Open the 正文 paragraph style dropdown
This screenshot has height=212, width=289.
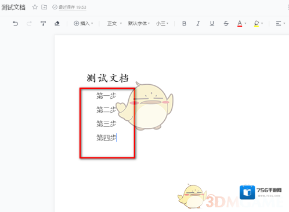click(114, 23)
